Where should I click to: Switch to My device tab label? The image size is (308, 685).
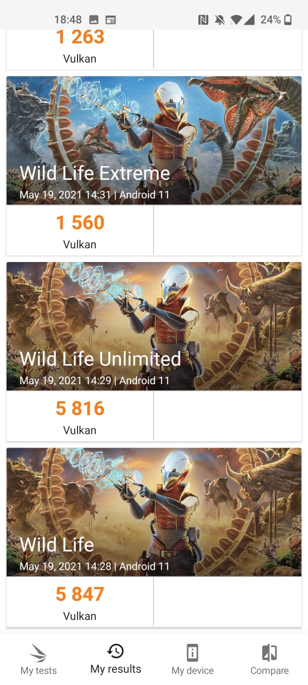click(193, 671)
